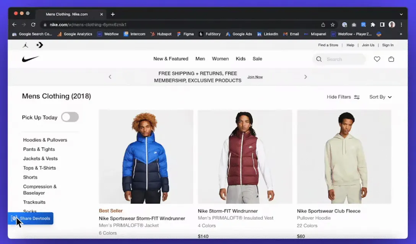Open the Help link
This screenshot has width=416, height=244.
pos(350,45)
